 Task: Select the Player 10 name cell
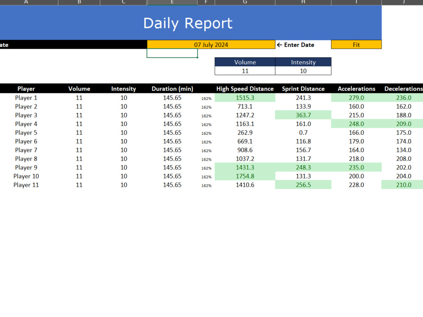(26, 176)
